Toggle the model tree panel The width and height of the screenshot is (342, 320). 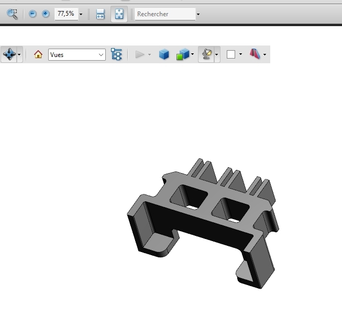pos(116,54)
